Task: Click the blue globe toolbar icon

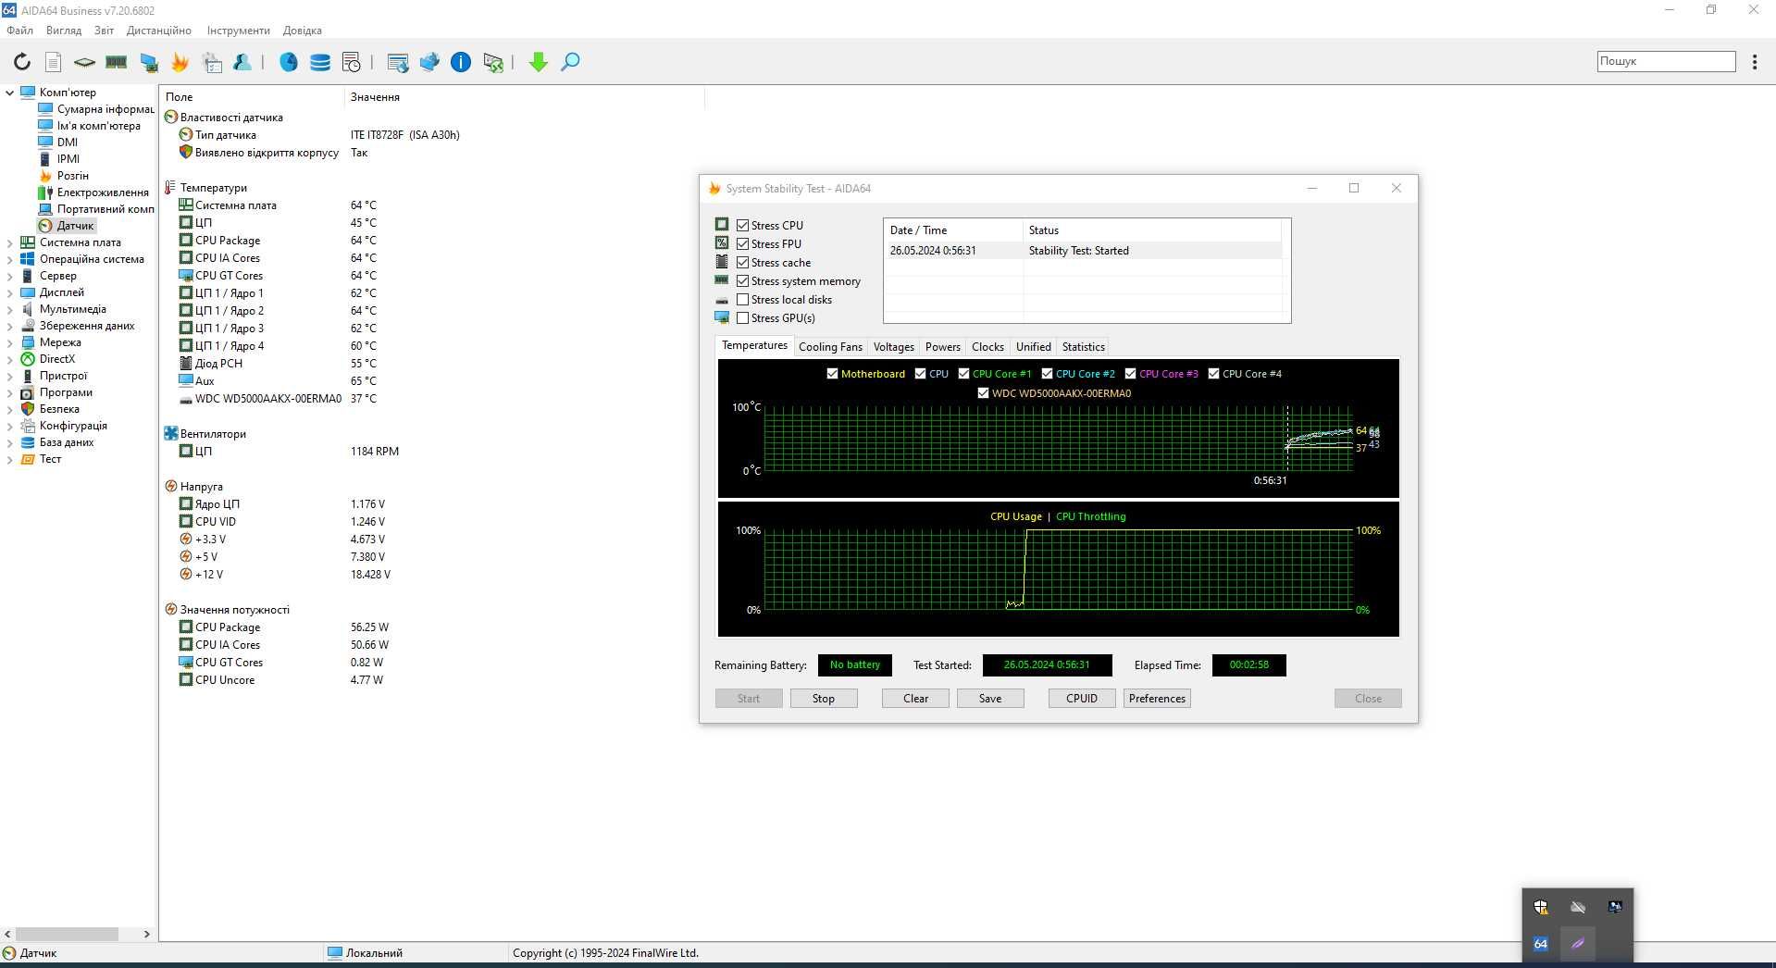Action: [289, 62]
